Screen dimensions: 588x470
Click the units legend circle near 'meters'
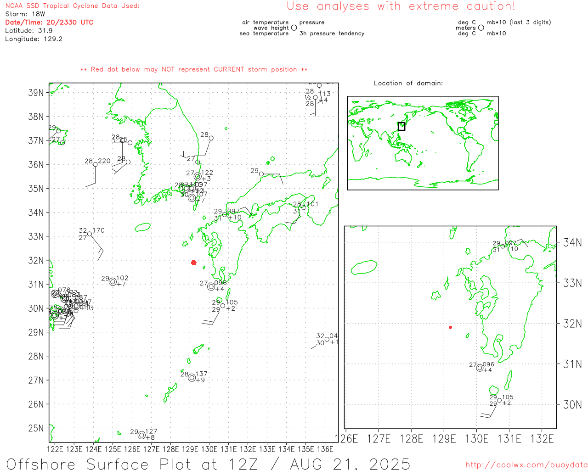[x=481, y=28]
